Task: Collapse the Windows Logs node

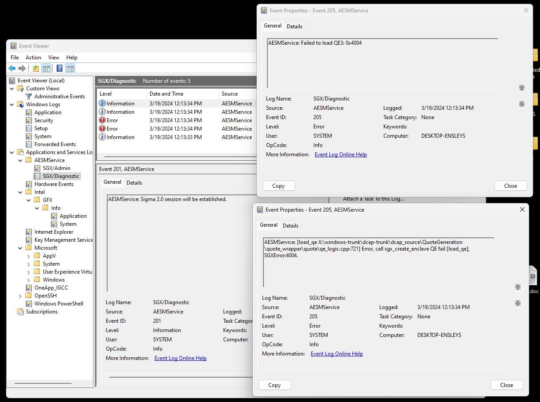Action: click(12, 104)
